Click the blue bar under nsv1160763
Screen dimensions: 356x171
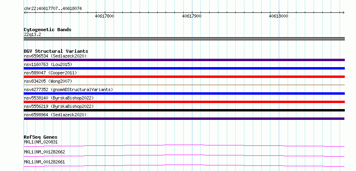click(184, 68)
